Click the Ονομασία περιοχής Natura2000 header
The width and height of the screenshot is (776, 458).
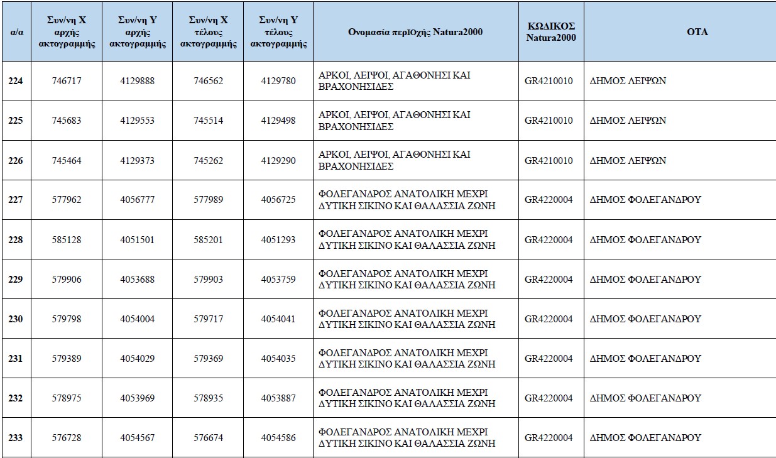416,32
